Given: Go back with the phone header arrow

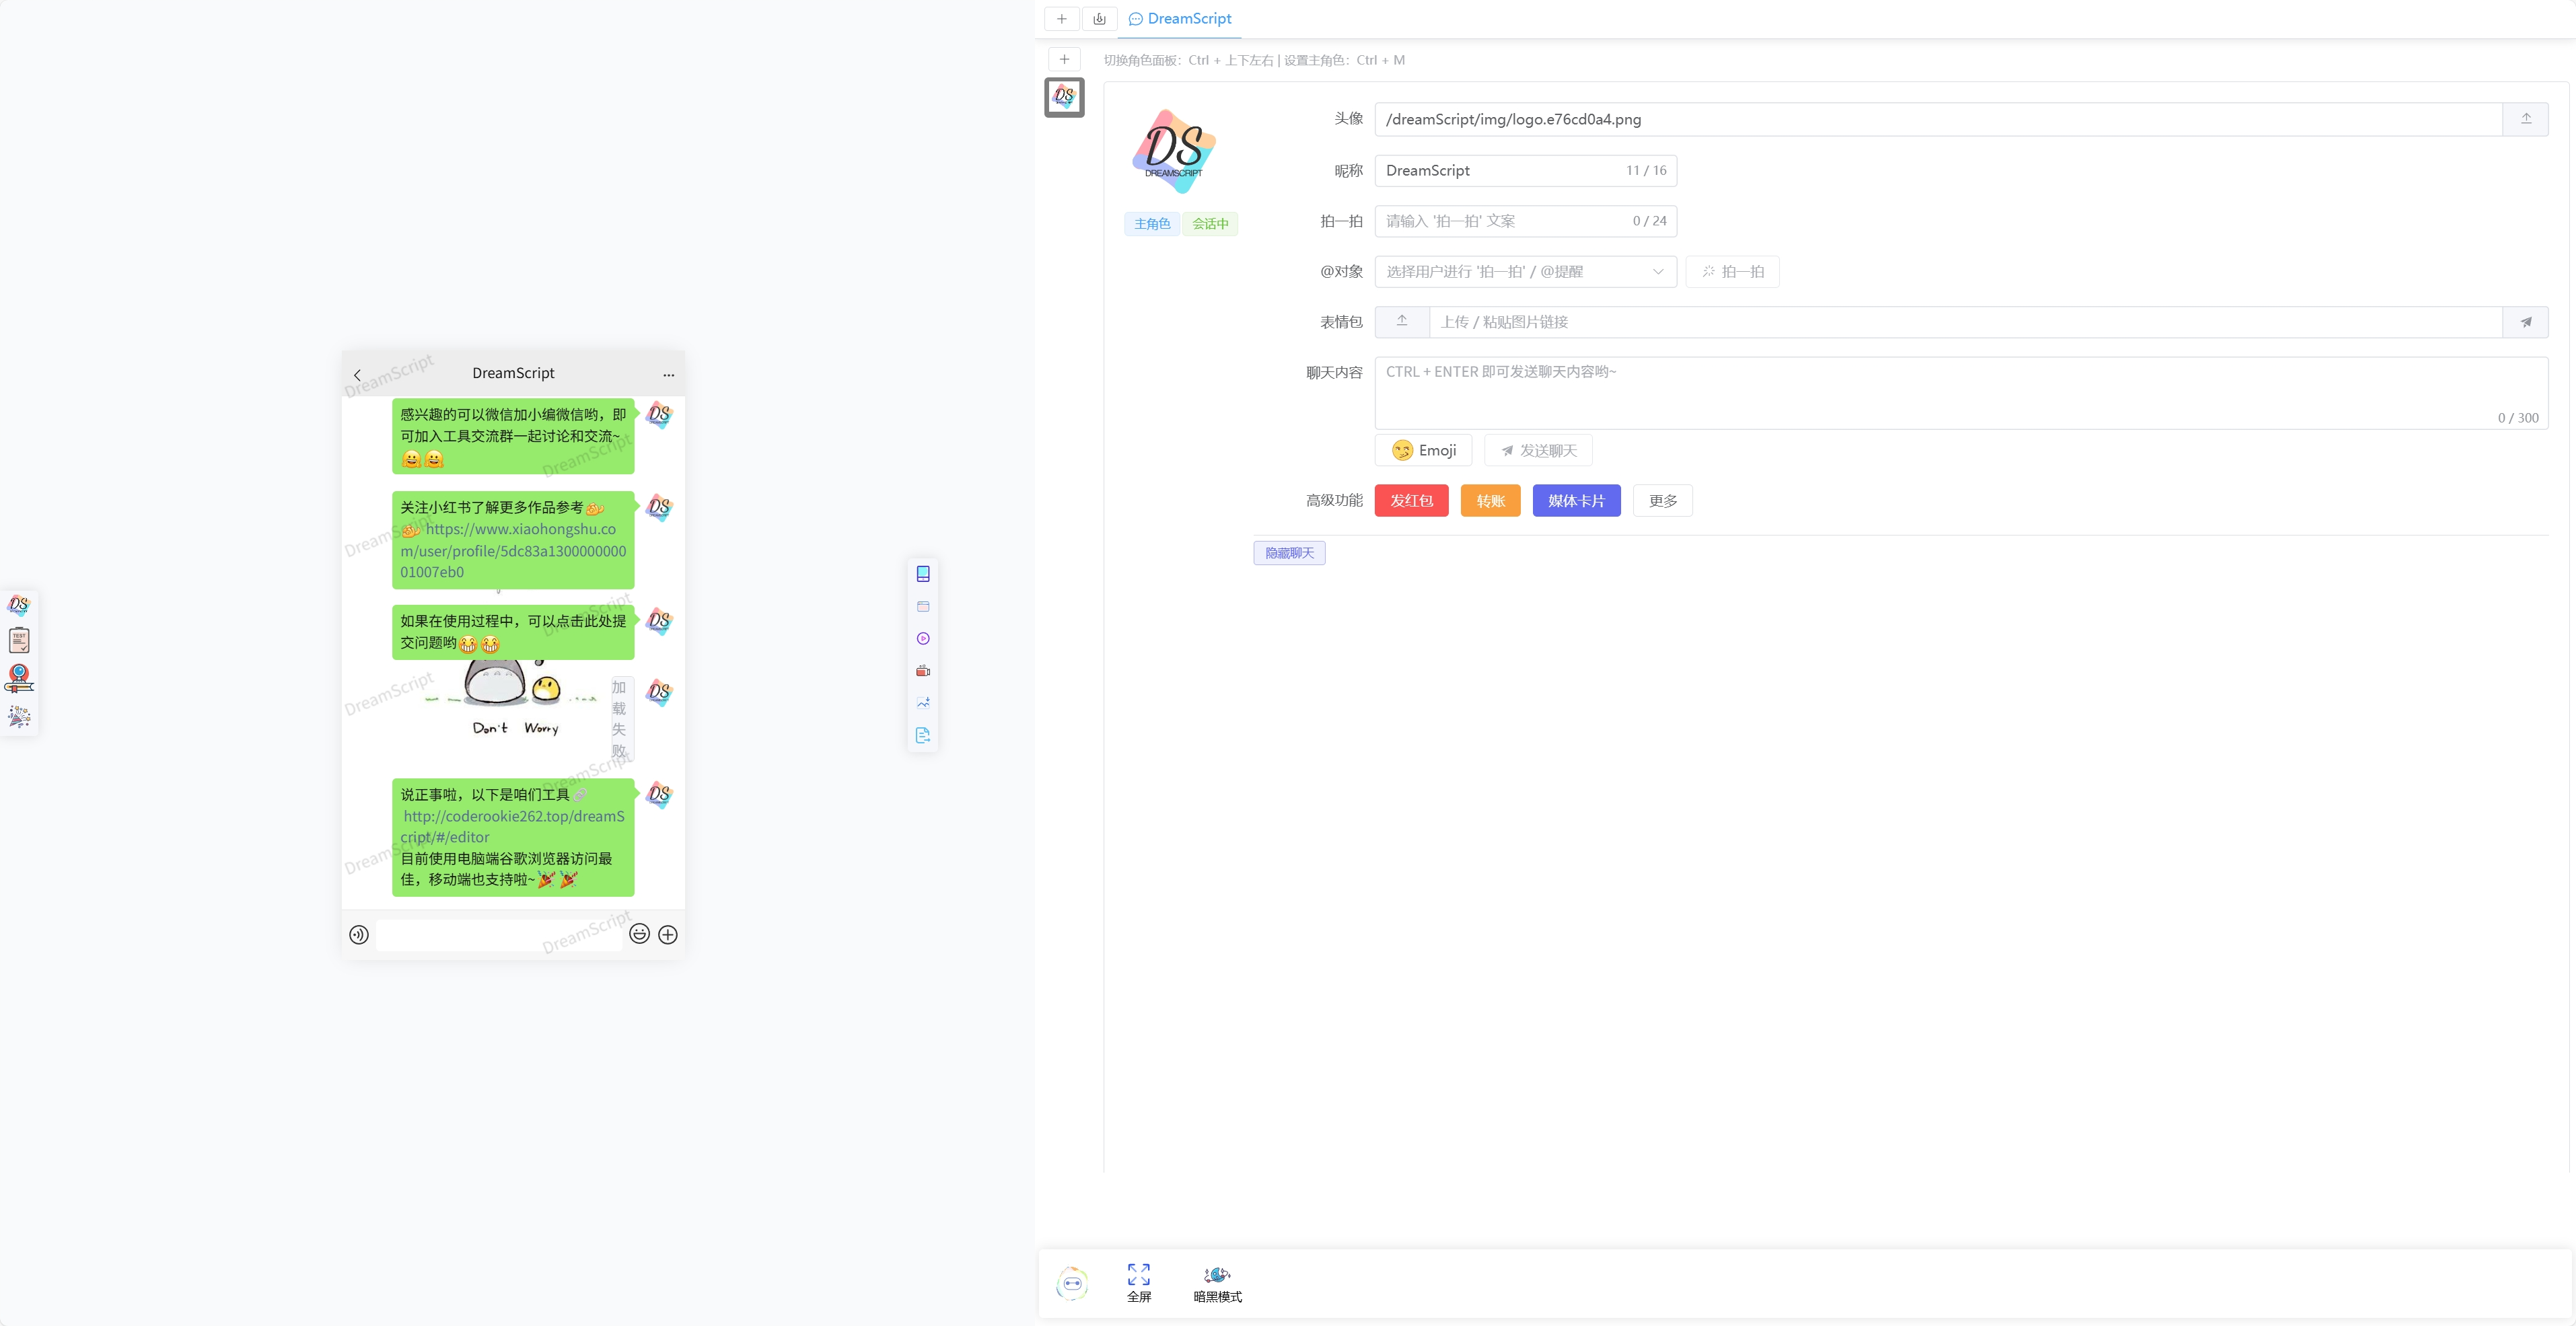Looking at the screenshot, I should [x=357, y=375].
